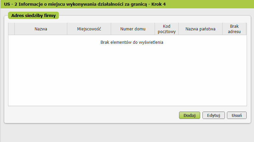Click the Miejscowość column header
This screenshot has width=254, height=142.
click(89, 29)
